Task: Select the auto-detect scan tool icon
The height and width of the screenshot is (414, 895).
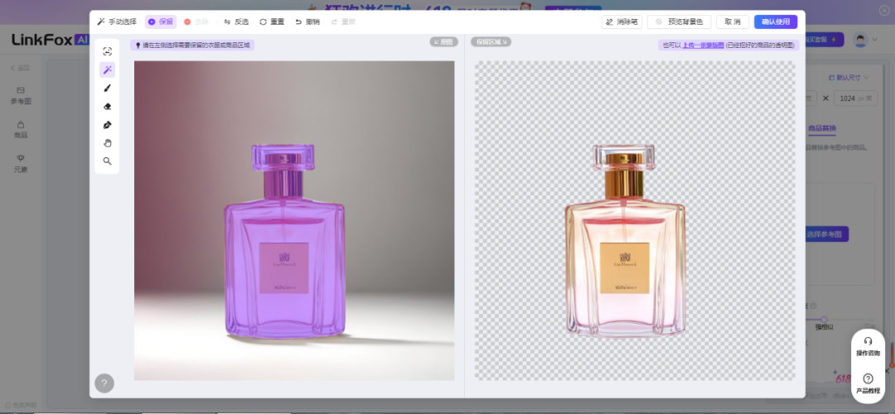Action: [x=107, y=51]
